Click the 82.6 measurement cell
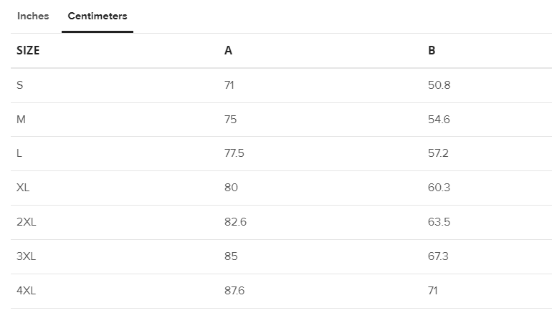This screenshot has height=323, width=552. coord(236,222)
